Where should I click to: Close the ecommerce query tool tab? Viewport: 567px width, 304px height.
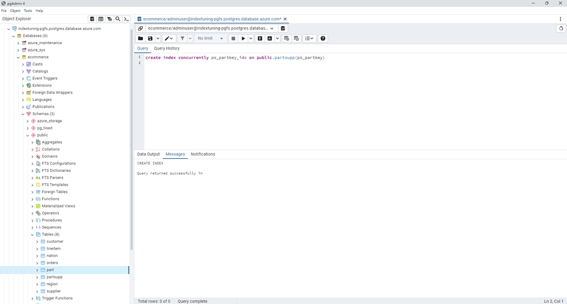[285, 19]
